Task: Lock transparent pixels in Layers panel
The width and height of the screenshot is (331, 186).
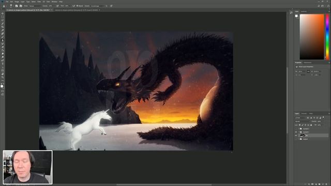Action: click(299, 125)
